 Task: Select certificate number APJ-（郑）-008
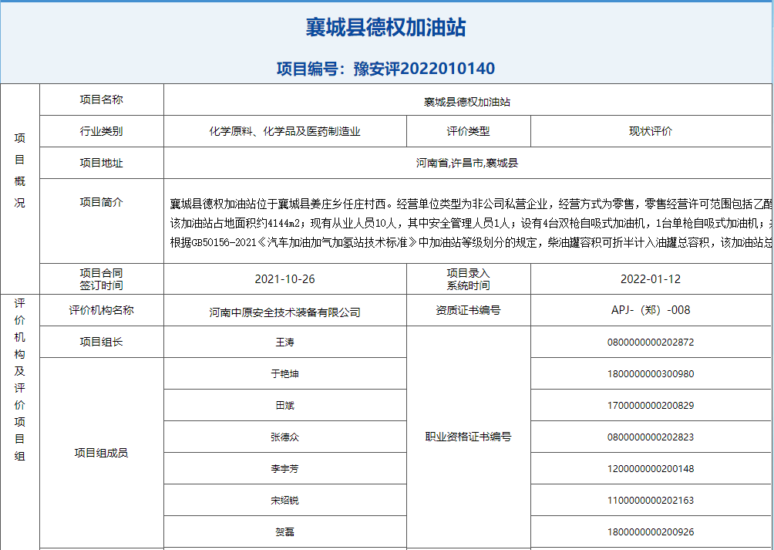click(x=651, y=310)
